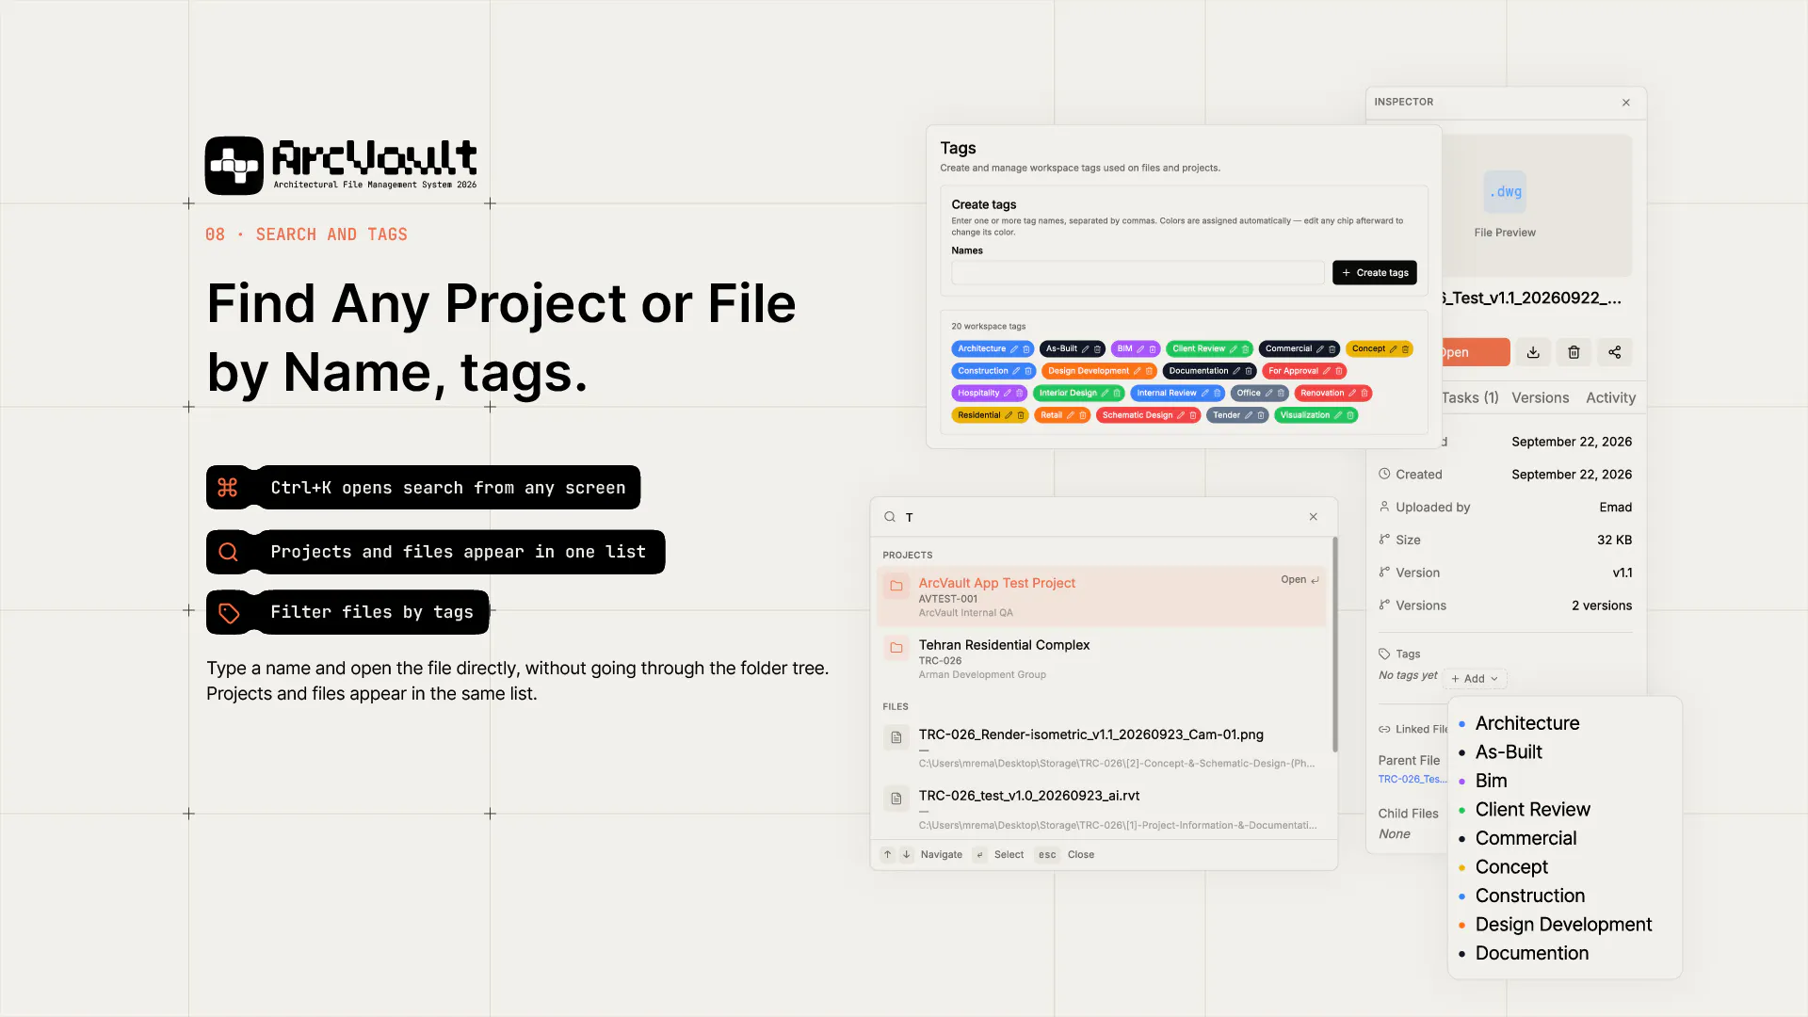
Task: Click into the search query field
Action: [1102, 517]
